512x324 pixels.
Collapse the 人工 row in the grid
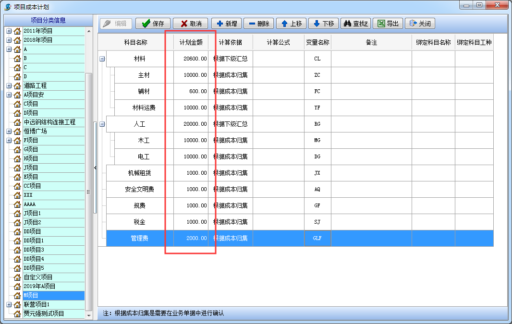102,124
